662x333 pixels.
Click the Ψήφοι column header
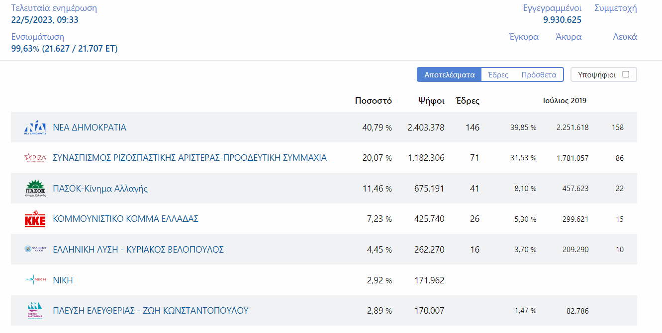(431, 101)
